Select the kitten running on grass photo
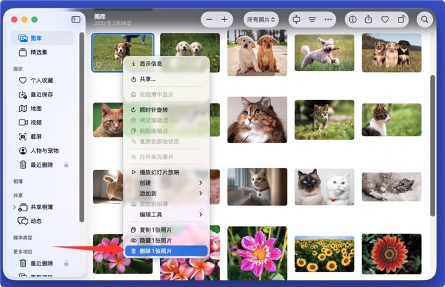The height and width of the screenshot is (287, 445). 324,120
